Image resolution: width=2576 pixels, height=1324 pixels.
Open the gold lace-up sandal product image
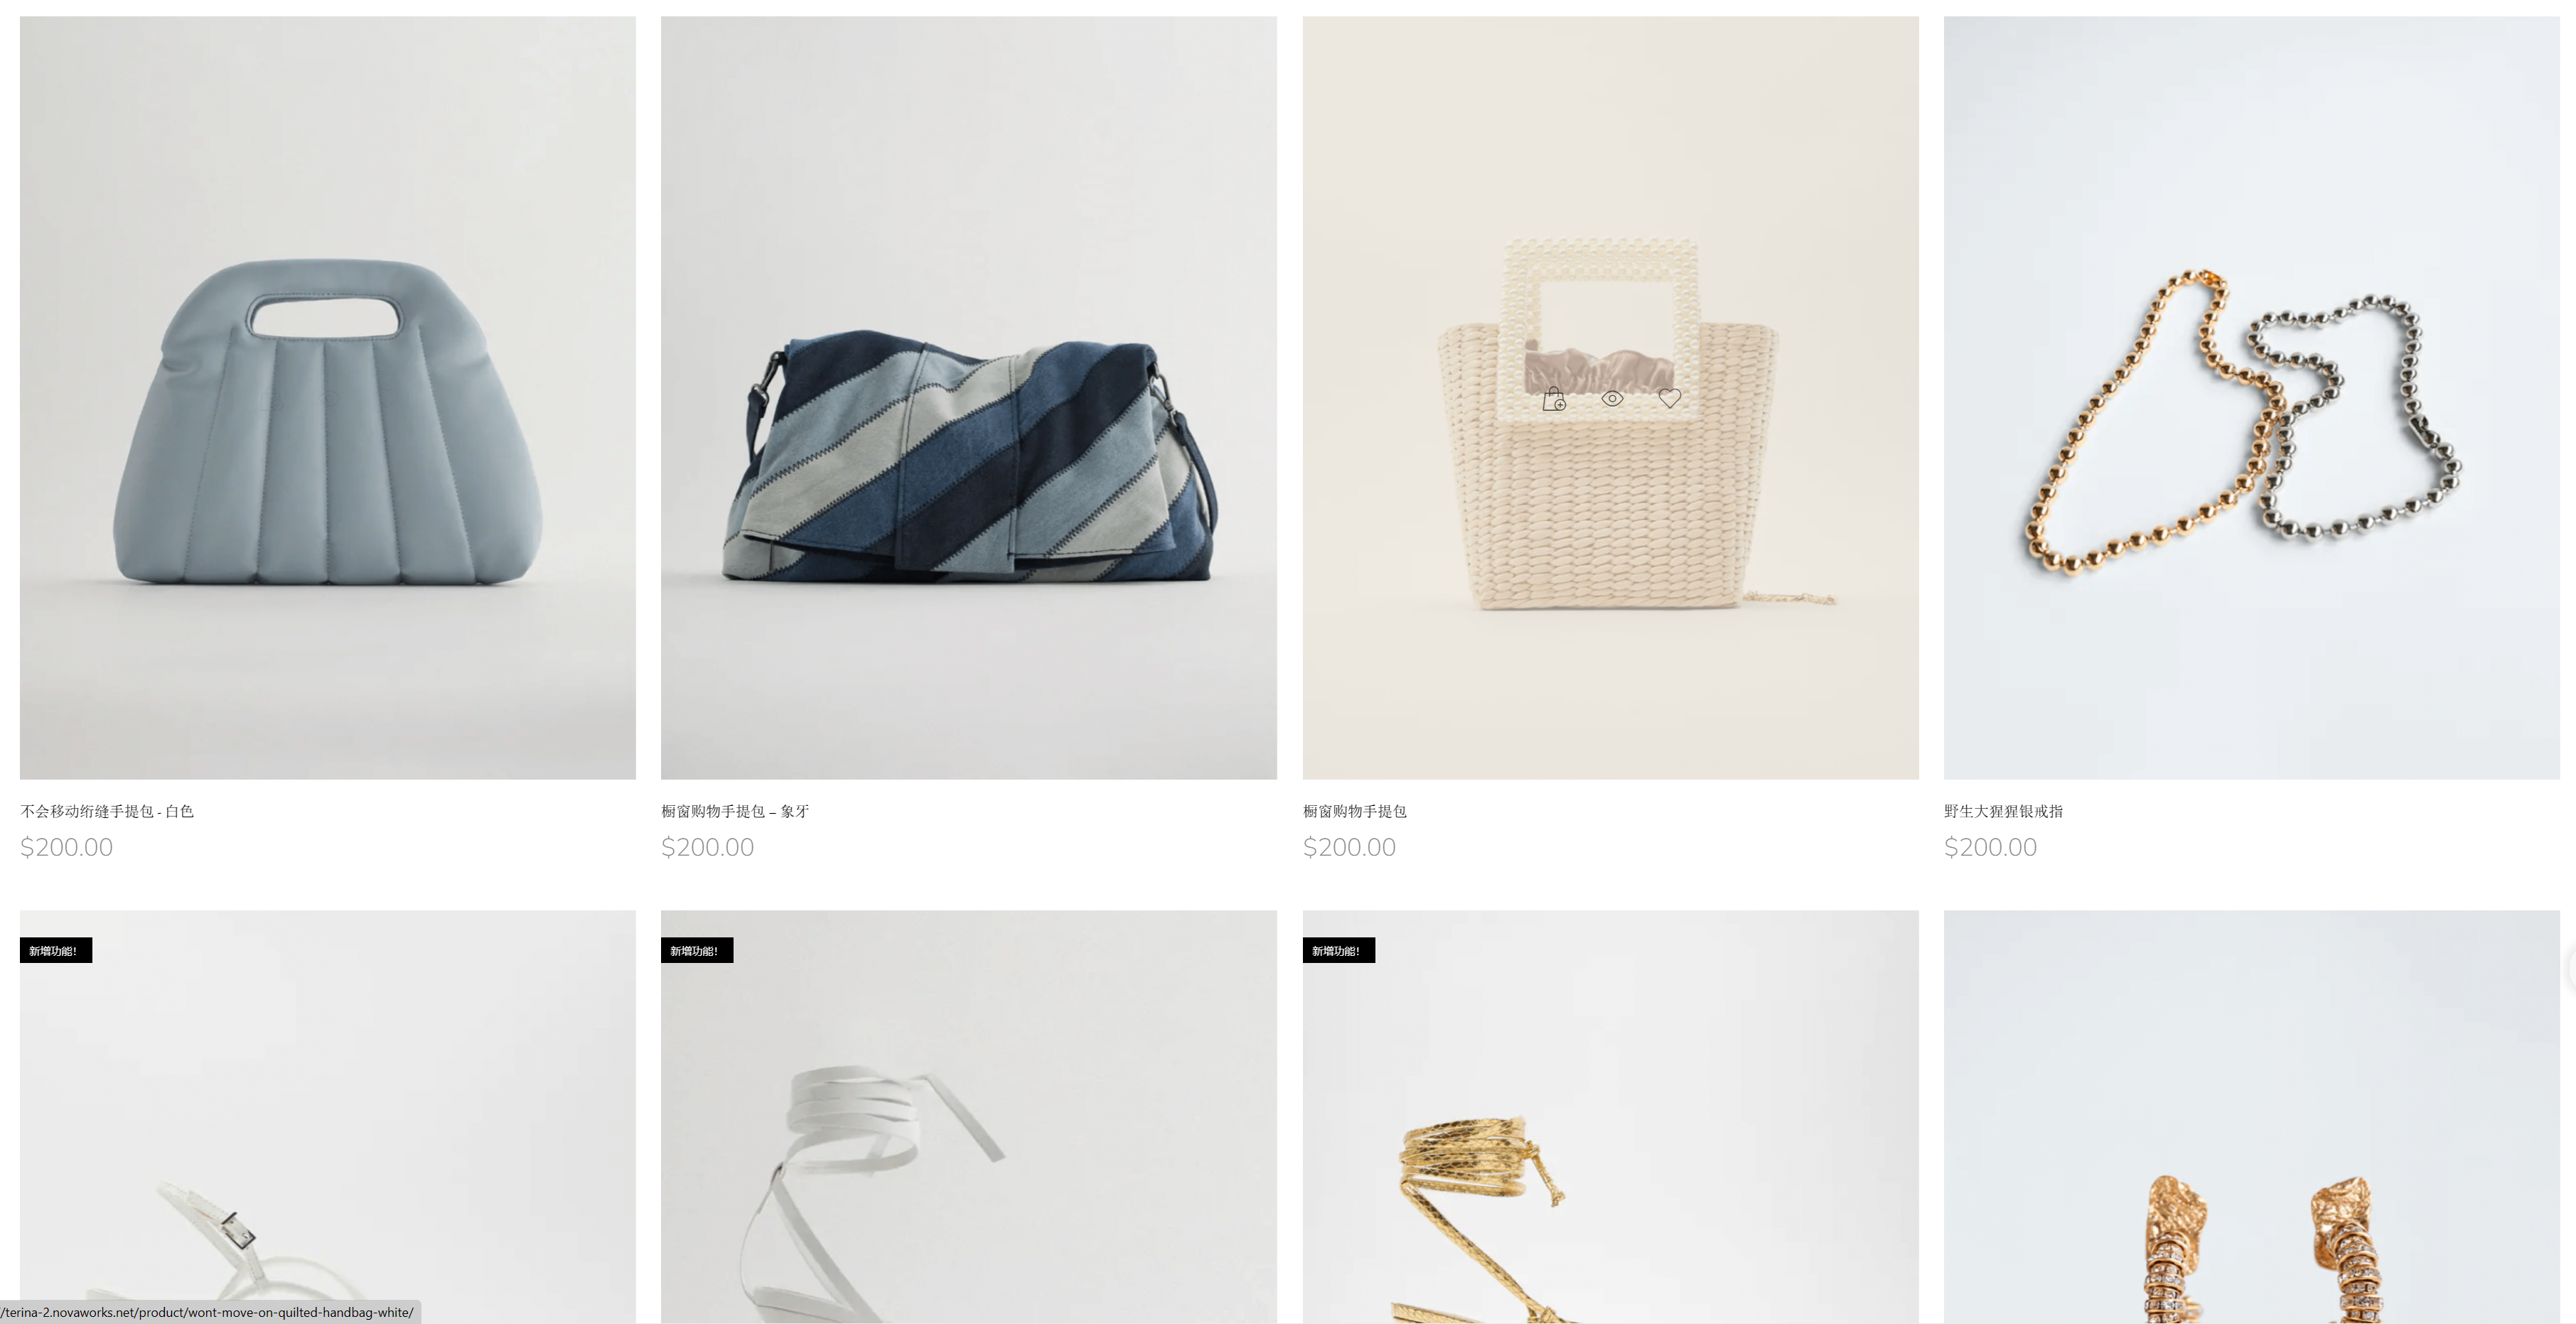1610,1116
